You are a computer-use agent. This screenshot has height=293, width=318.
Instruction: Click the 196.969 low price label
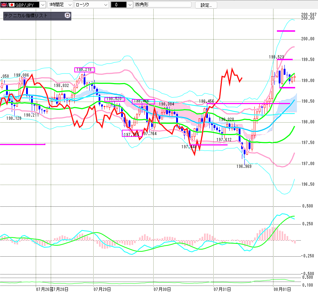coord(244,166)
